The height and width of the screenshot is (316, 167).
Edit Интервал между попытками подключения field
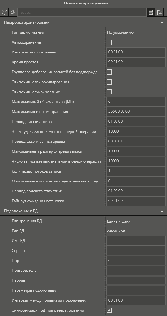(x=136, y=300)
